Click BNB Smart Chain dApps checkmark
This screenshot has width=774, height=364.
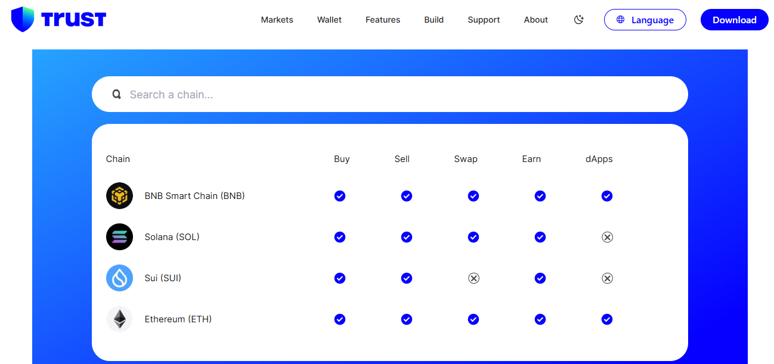[607, 196]
